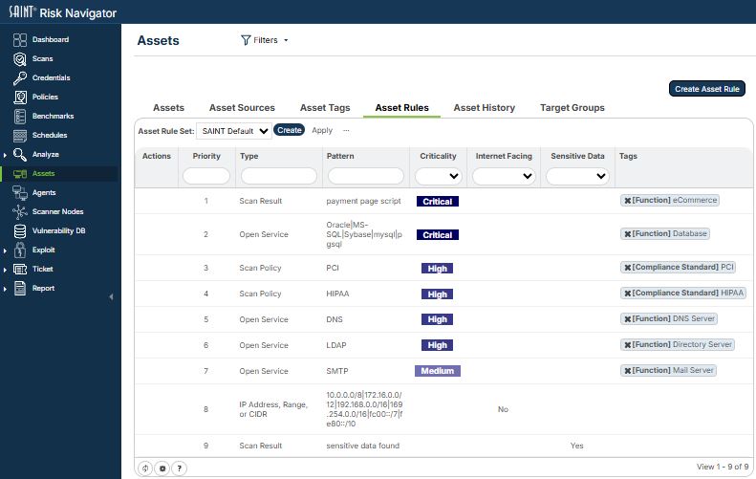Click the Create Asset Rule button
This screenshot has height=479, width=756.
pyautogui.click(x=707, y=89)
